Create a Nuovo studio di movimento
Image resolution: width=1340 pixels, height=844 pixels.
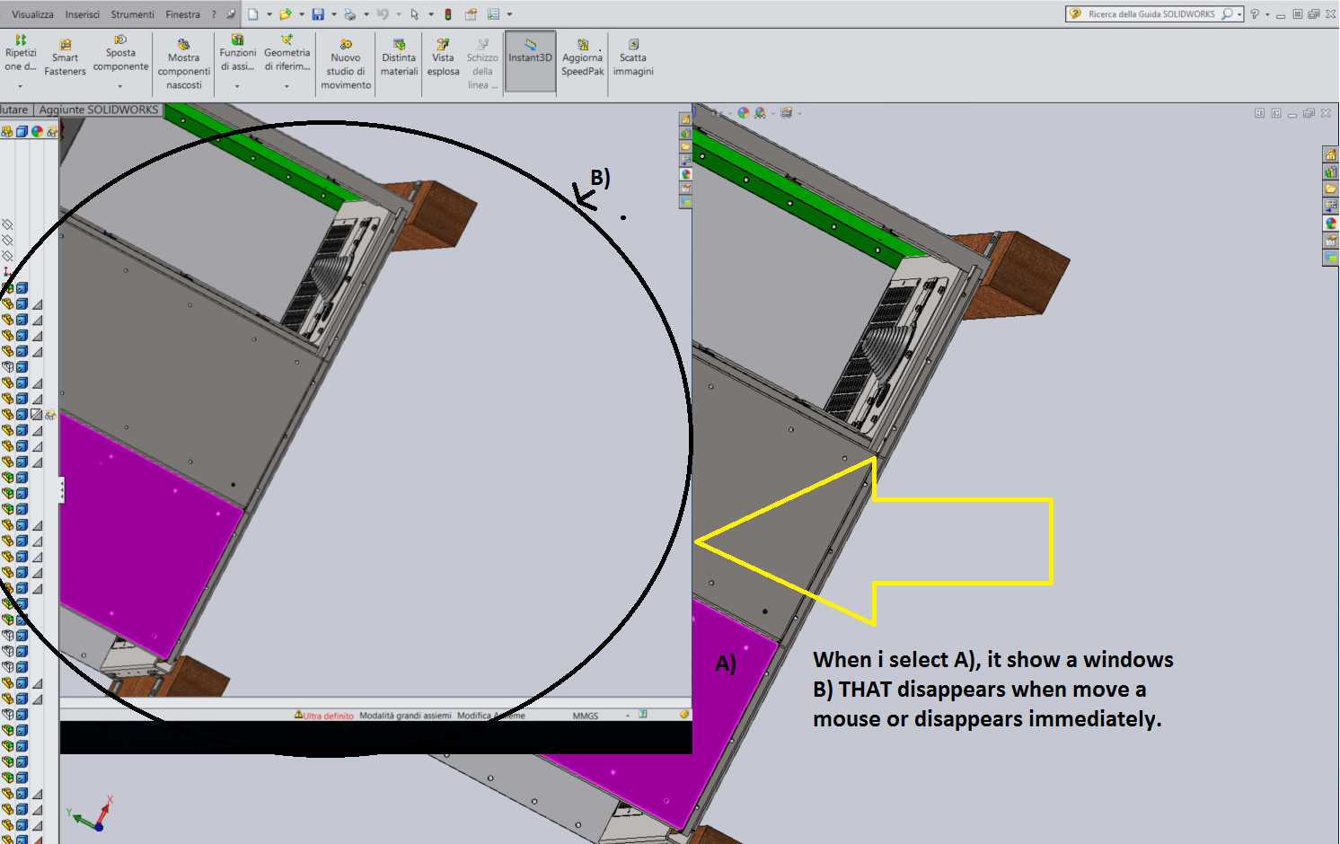346,63
